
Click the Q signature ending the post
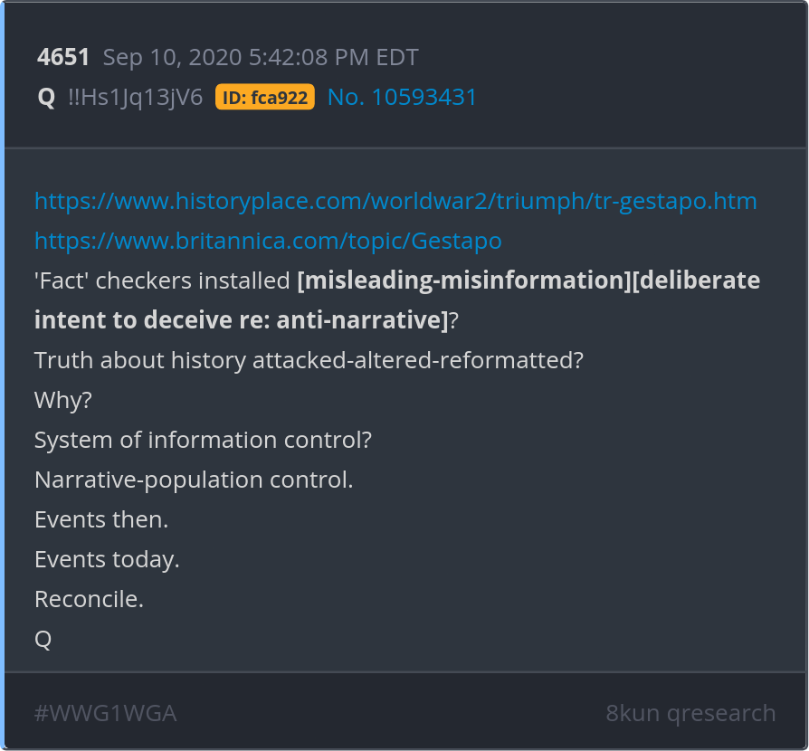coord(43,639)
